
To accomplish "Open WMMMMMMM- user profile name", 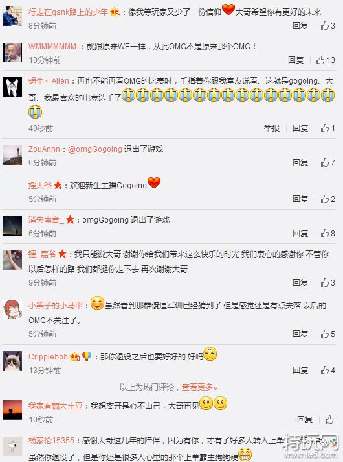I will tap(54, 47).
